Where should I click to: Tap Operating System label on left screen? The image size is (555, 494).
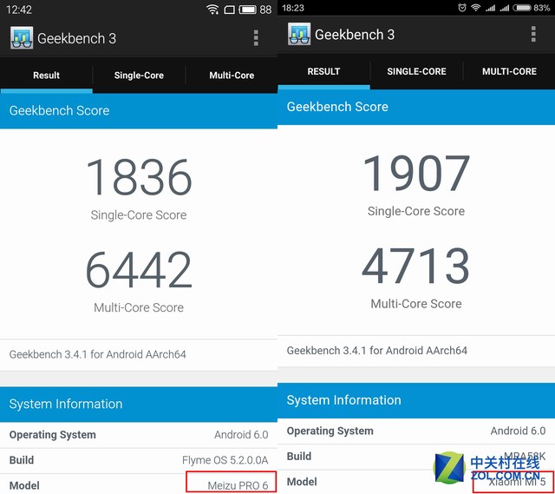pos(52,435)
